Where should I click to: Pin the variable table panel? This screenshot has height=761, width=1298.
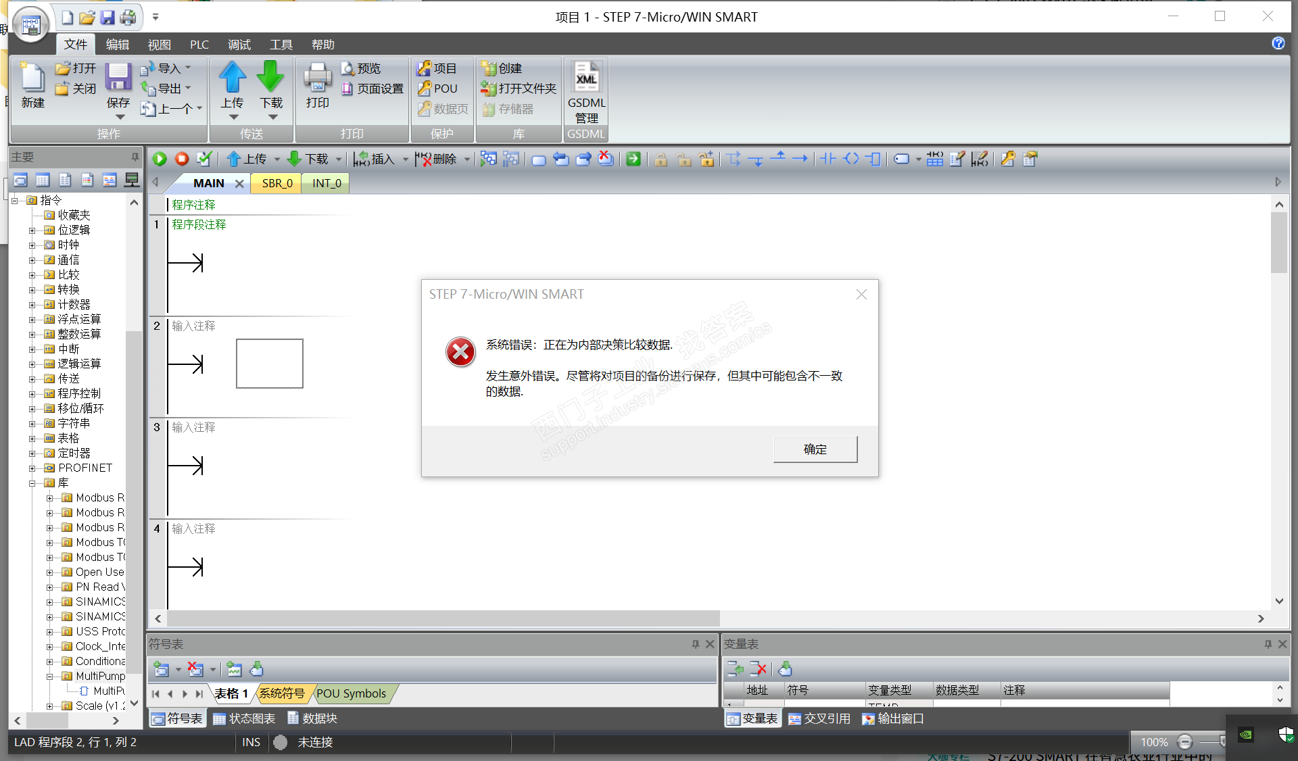pyautogui.click(x=1268, y=644)
